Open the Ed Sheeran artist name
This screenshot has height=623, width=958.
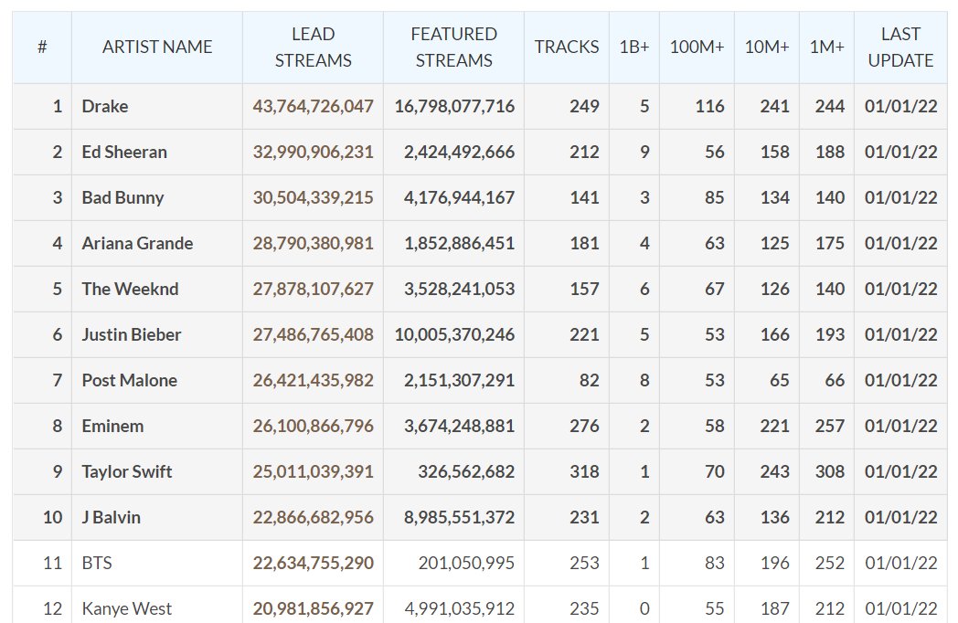click(124, 152)
